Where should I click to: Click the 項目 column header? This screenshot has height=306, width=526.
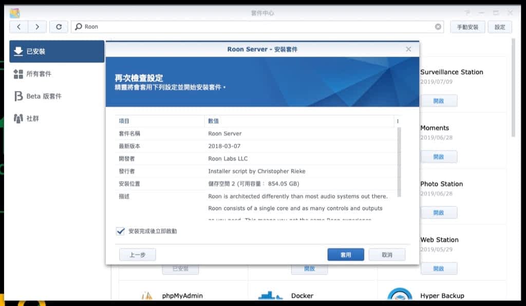(160, 121)
